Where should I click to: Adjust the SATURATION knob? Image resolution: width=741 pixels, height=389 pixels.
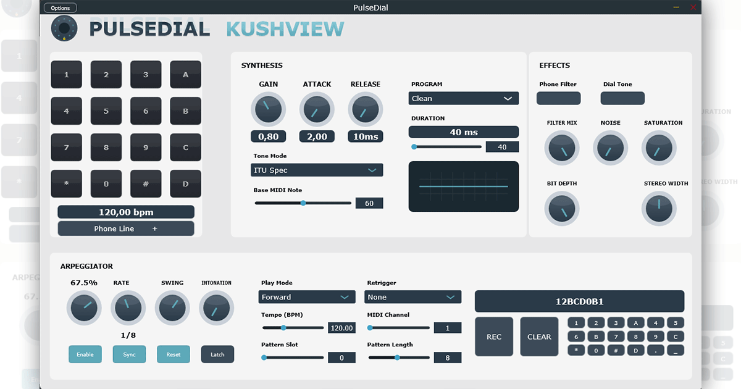point(659,148)
